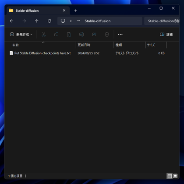Switch to large thumbnails view in status bar

pos(175,176)
